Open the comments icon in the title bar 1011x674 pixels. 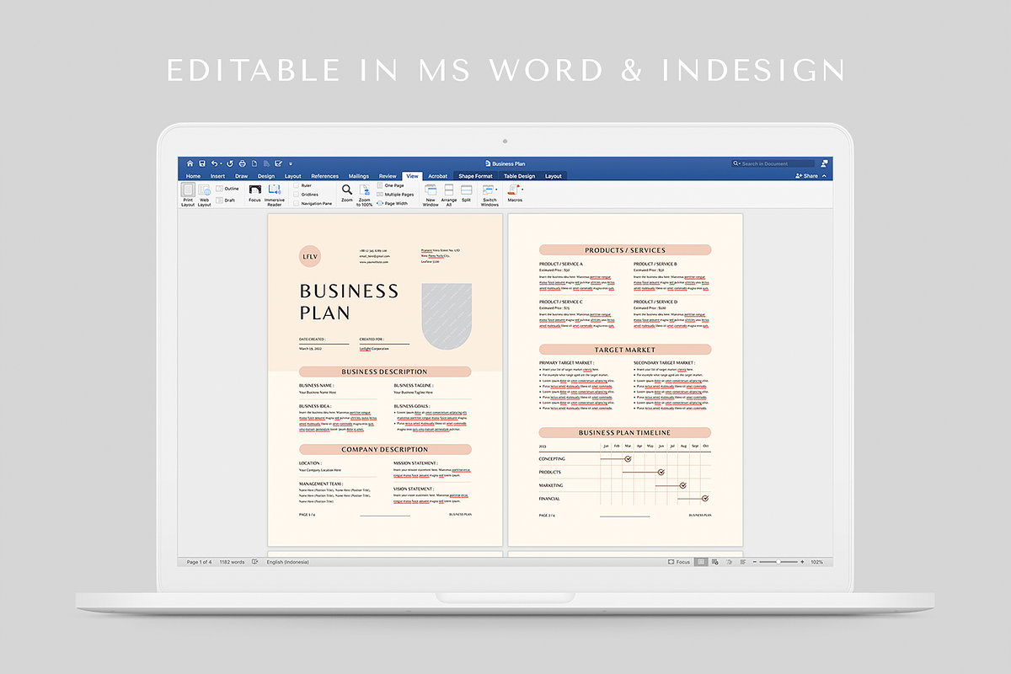(824, 163)
